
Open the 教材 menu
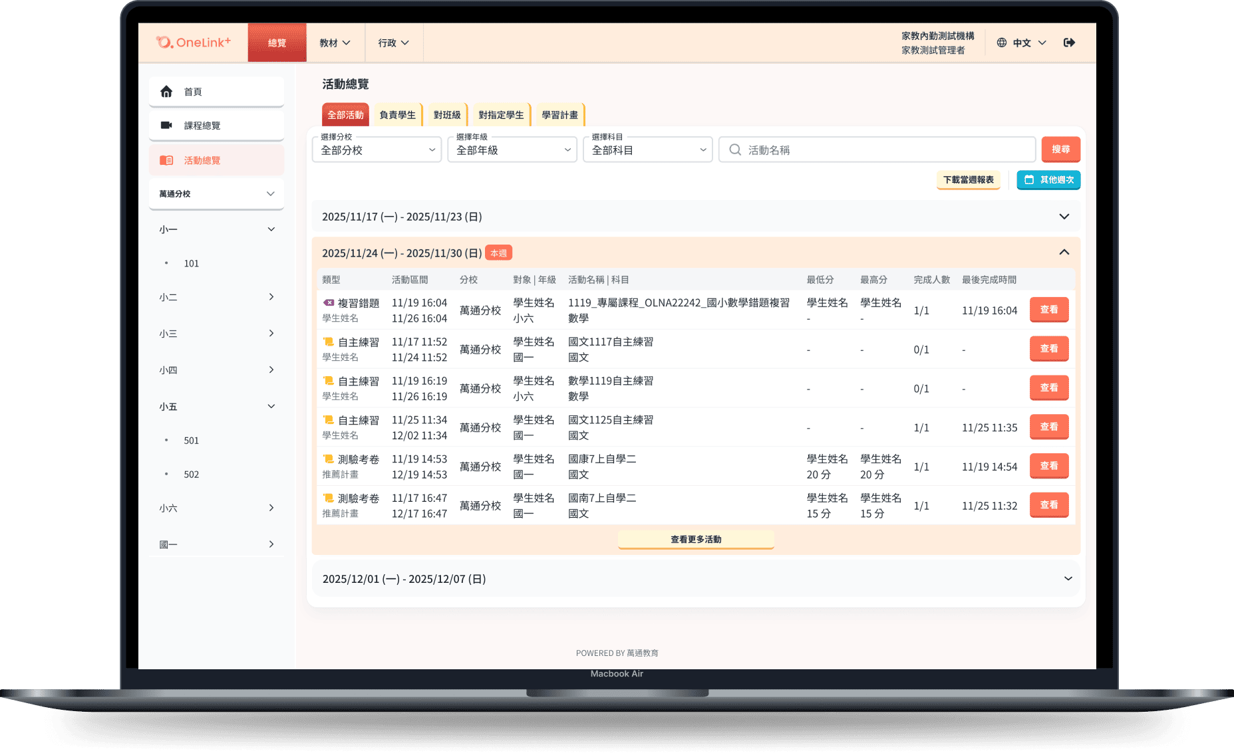click(x=335, y=43)
